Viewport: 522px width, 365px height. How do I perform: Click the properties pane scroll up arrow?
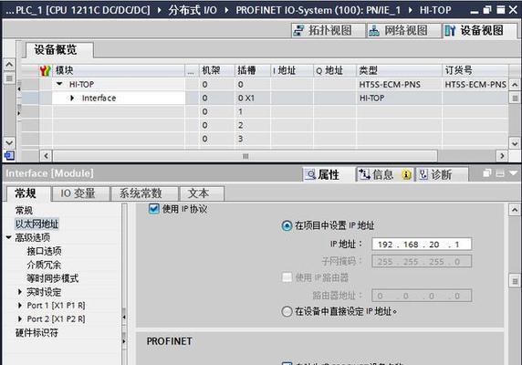(x=515, y=210)
